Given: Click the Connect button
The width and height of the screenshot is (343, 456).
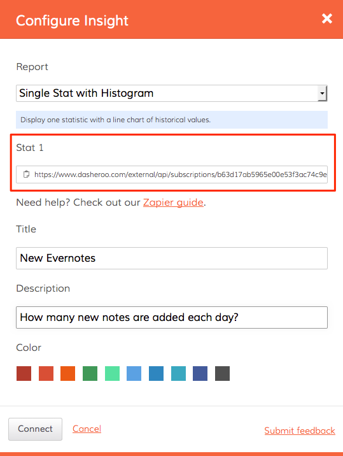Looking at the screenshot, I should [35, 429].
